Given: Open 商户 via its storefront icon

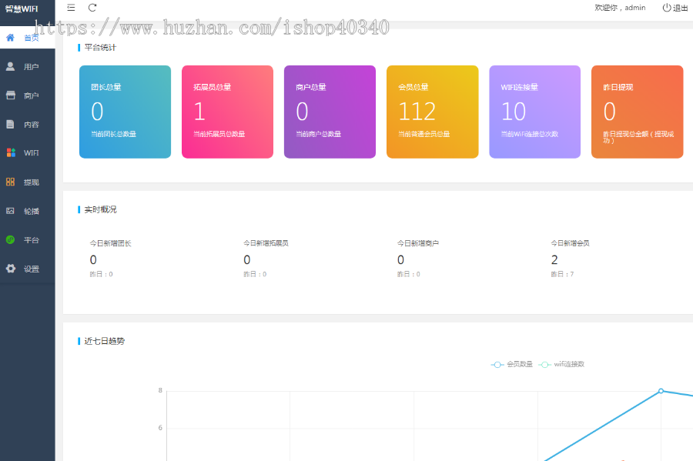Looking at the screenshot, I should click(x=10, y=95).
